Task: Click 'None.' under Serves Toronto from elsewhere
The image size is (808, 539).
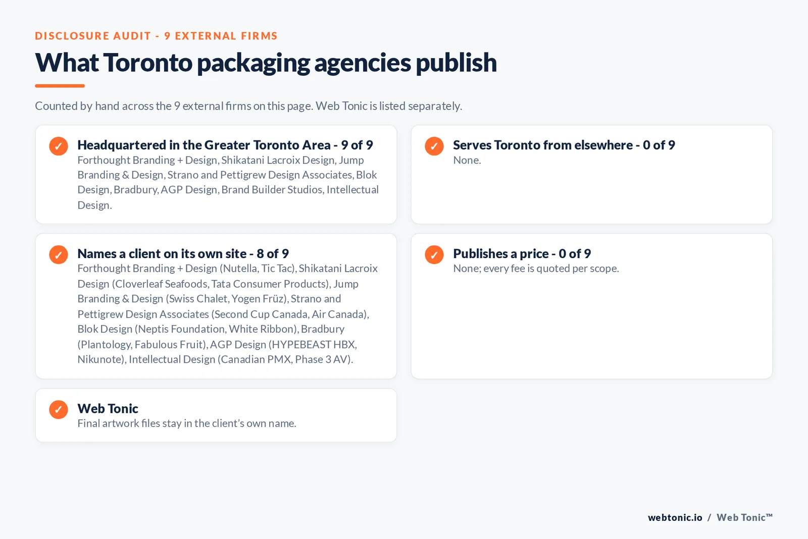Action: coord(467,160)
